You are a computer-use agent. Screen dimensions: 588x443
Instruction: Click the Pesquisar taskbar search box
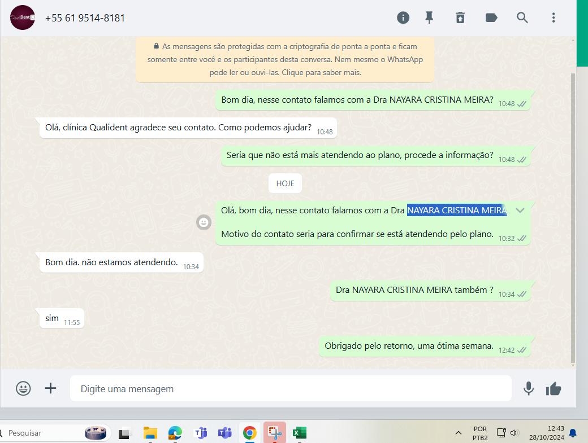54,433
